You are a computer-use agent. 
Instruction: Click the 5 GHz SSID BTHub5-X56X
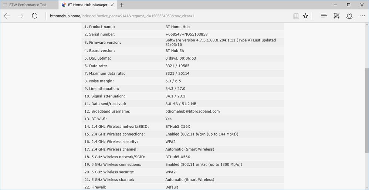click(178, 157)
